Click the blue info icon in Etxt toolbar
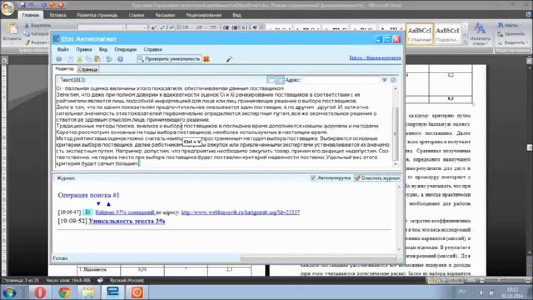The height and width of the screenshot is (300, 533). tap(120, 59)
